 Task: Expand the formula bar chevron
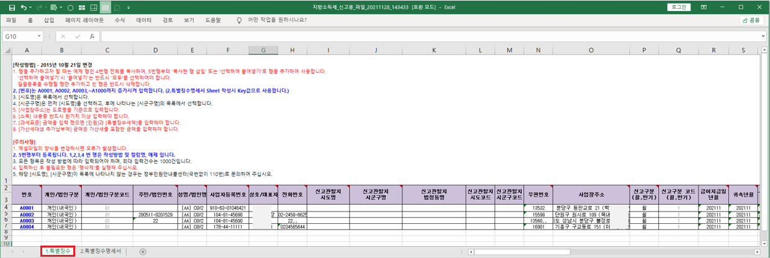click(x=763, y=37)
